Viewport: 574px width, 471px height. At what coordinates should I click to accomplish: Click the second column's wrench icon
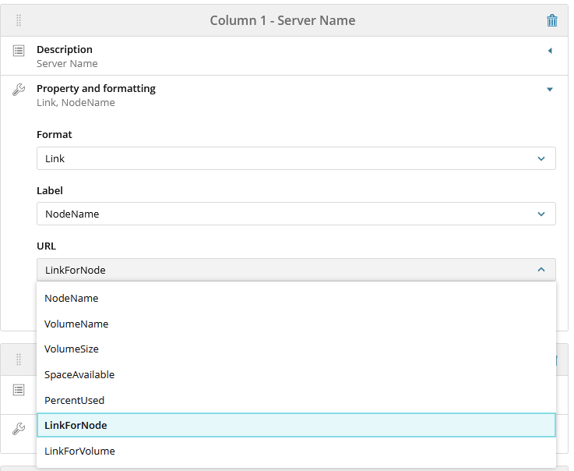[x=19, y=428]
